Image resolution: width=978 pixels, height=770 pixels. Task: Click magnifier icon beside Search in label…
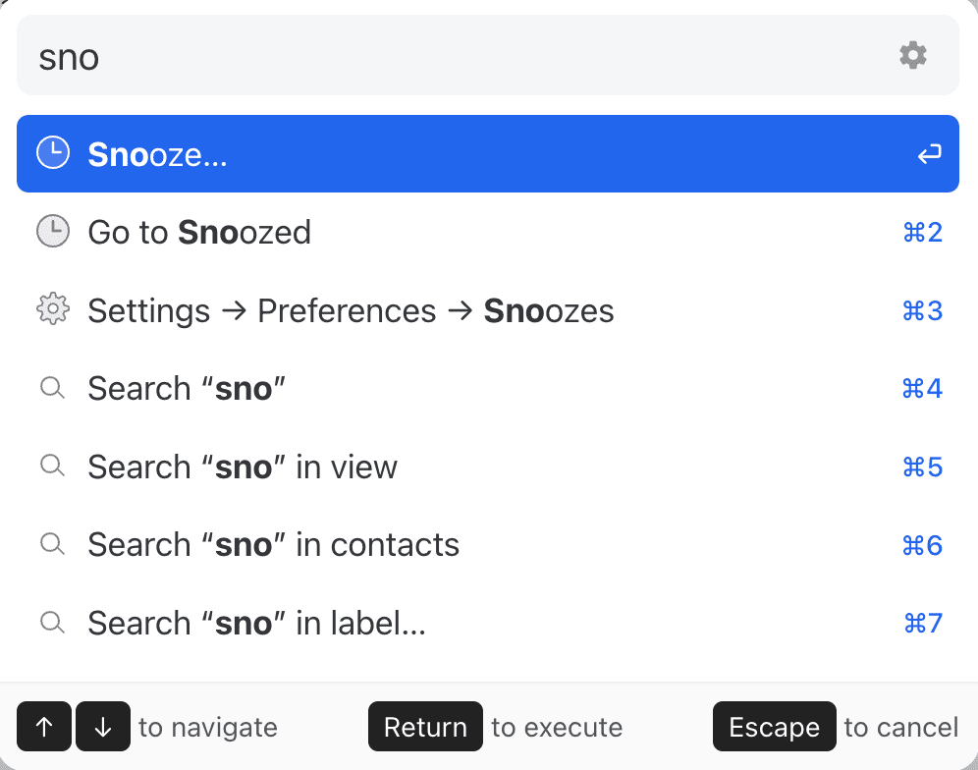tap(52, 622)
